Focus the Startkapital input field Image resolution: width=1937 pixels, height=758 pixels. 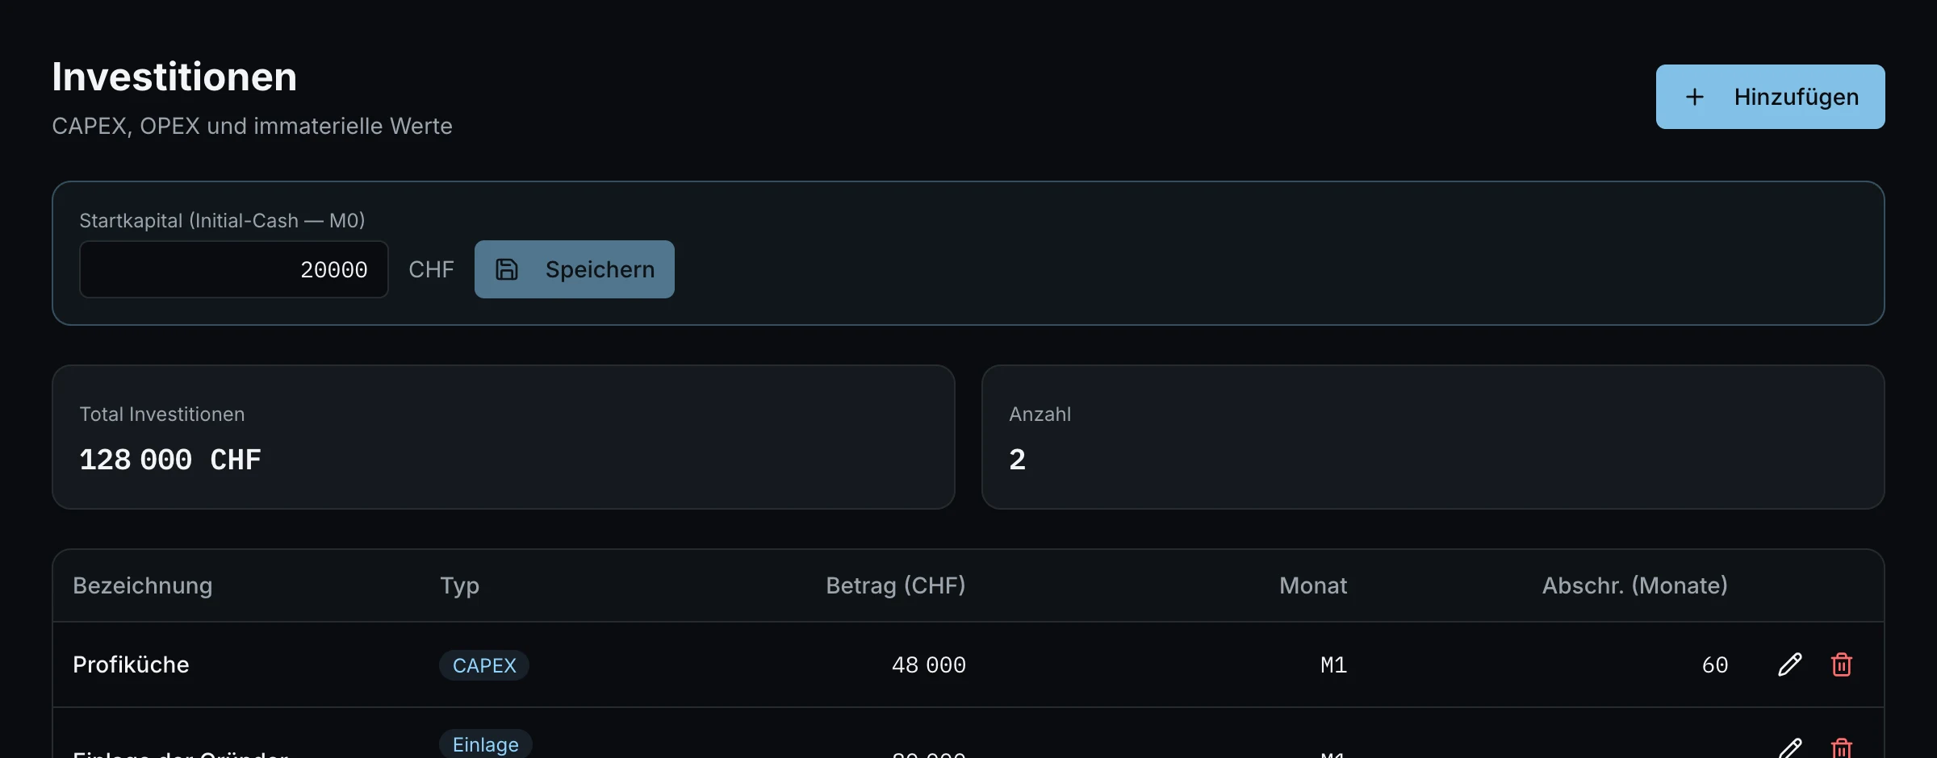[x=234, y=269]
